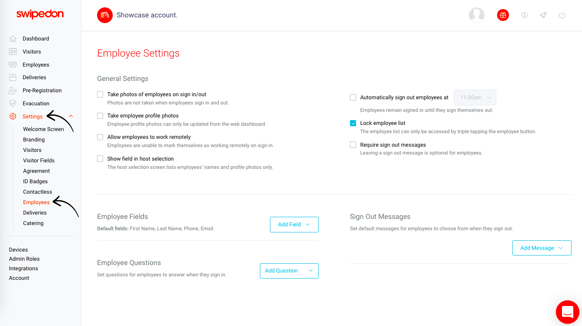Open Welcome Screen settings submenu item
This screenshot has height=326, width=582.
tap(44, 129)
